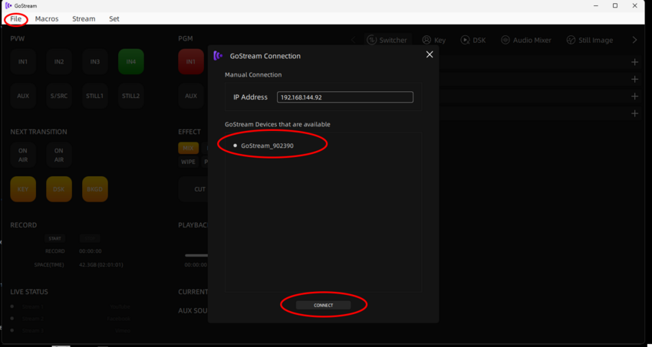Toggle the KEY next transition button
The height and width of the screenshot is (347, 652).
[x=23, y=189]
